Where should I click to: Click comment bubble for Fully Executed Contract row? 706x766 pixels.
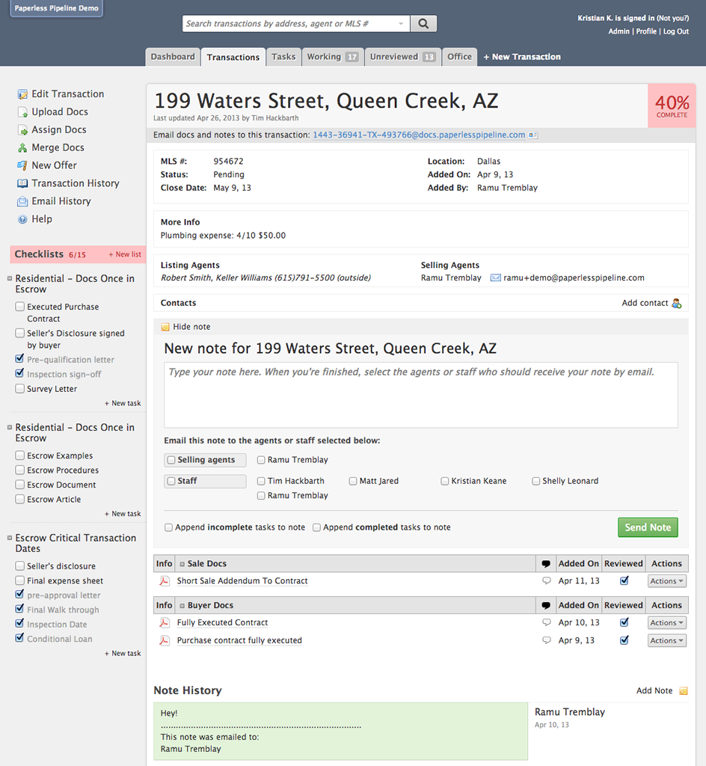pyautogui.click(x=547, y=622)
